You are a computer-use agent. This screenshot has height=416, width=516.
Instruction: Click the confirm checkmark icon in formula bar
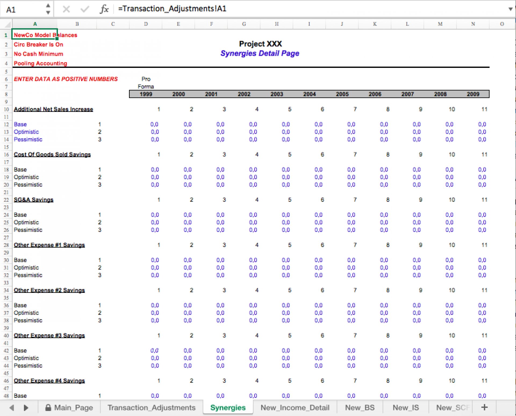[85, 9]
